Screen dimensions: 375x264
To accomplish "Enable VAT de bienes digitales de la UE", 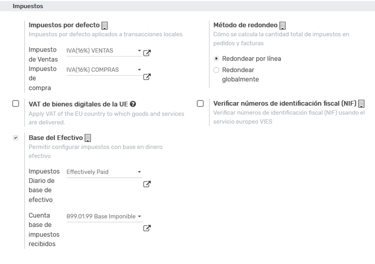I will [16, 103].
